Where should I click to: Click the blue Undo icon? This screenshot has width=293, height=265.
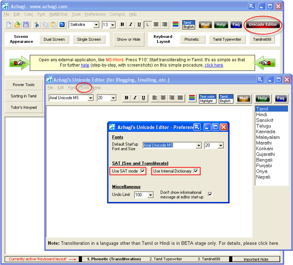pos(62,24)
